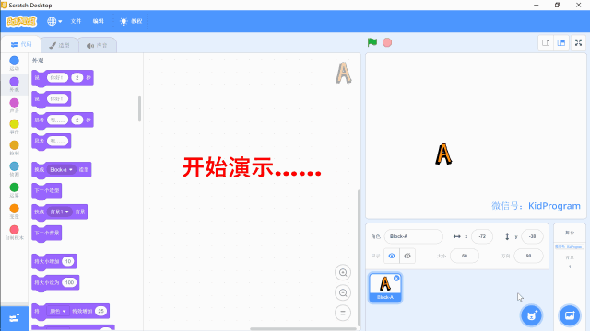Viewport: 590px width, 331px height.
Task: Click the value 10 in change size block
Action: tap(67, 261)
